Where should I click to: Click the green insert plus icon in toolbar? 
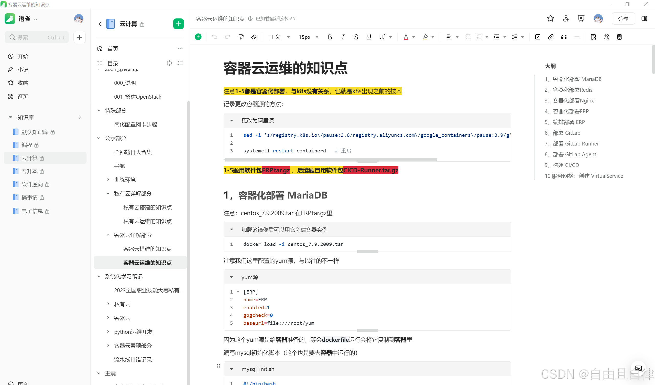198,37
